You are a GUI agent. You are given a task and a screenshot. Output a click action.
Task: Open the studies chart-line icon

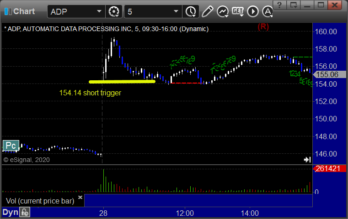click(223, 11)
